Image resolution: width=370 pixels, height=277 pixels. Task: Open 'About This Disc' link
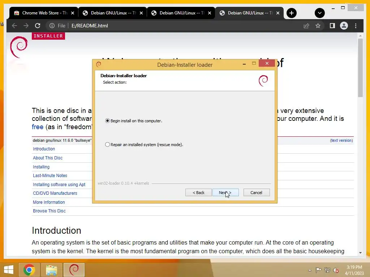point(48,158)
